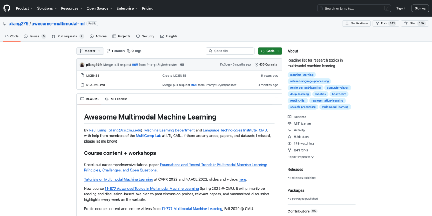Open the Pull requests tab
This screenshot has height=216, width=432.
(67, 36)
